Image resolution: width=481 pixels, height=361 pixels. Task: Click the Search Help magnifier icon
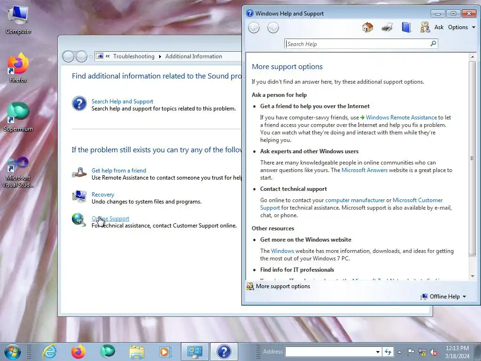tap(434, 44)
